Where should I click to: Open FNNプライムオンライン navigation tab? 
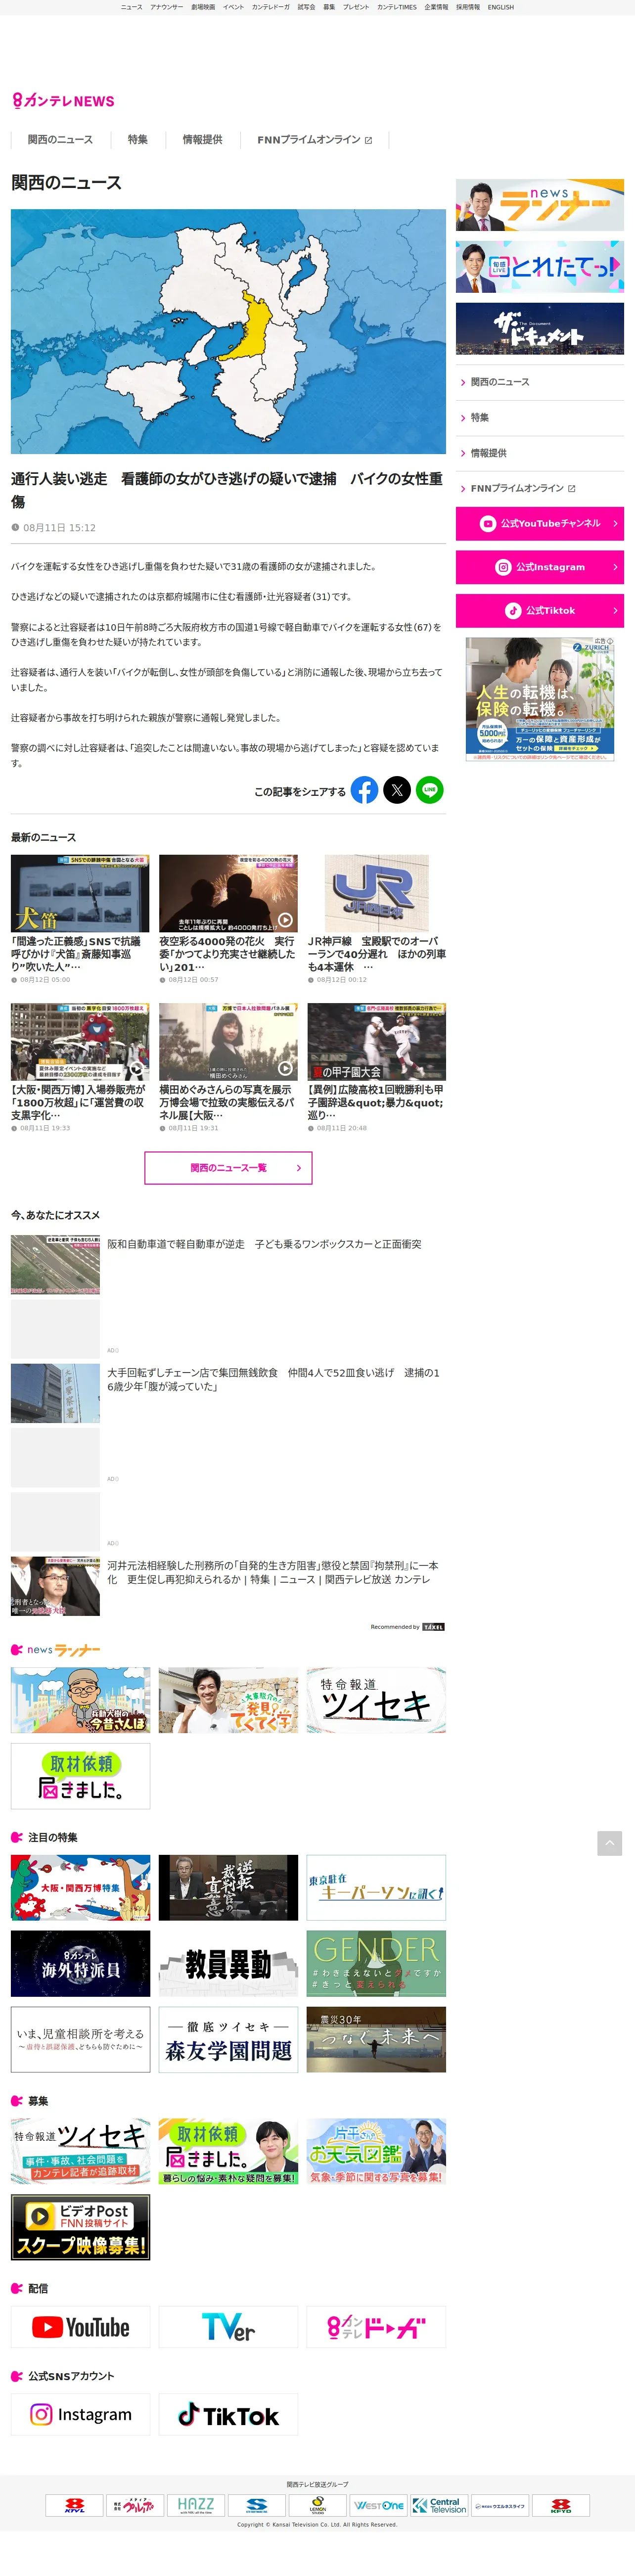tap(314, 140)
